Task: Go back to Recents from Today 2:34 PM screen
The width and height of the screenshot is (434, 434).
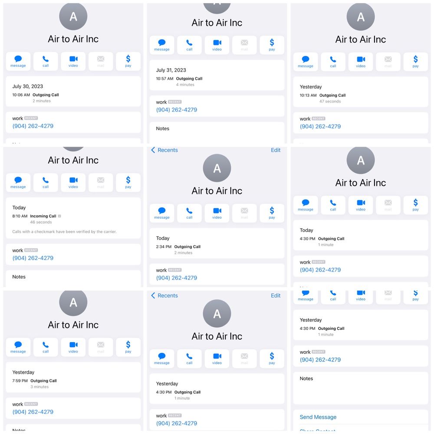Action: pyautogui.click(x=164, y=150)
